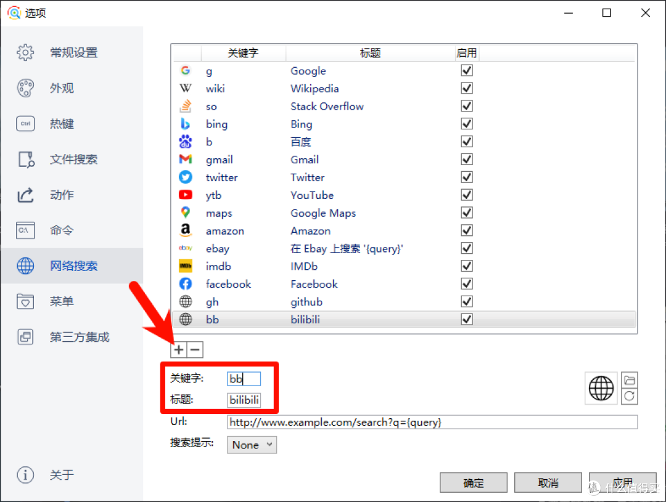Select the 'imdb' keyword cell
666x502 pixels.
tap(218, 266)
